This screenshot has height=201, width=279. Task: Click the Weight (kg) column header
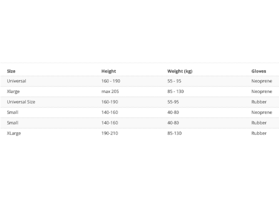180,71
